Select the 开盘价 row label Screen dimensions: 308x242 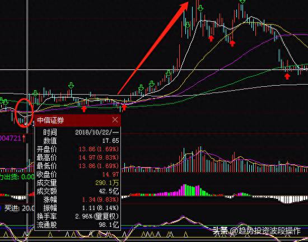46,149
